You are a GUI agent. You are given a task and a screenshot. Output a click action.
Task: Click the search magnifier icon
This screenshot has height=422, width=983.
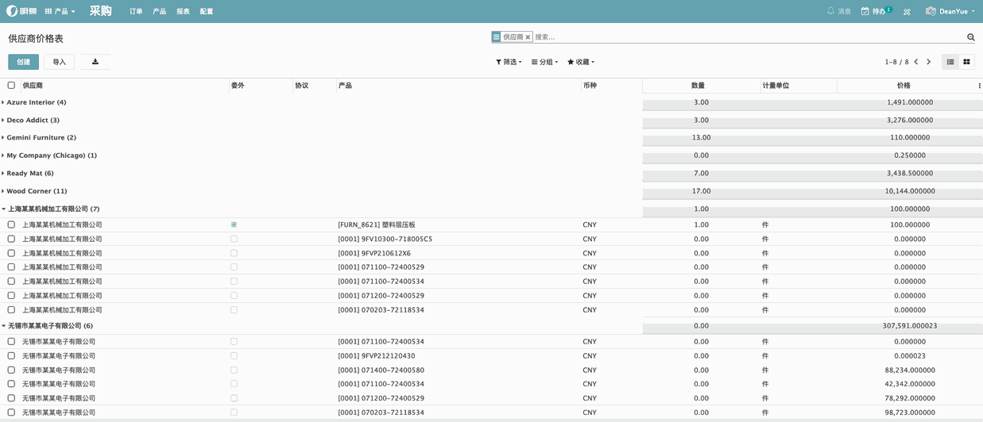(970, 37)
